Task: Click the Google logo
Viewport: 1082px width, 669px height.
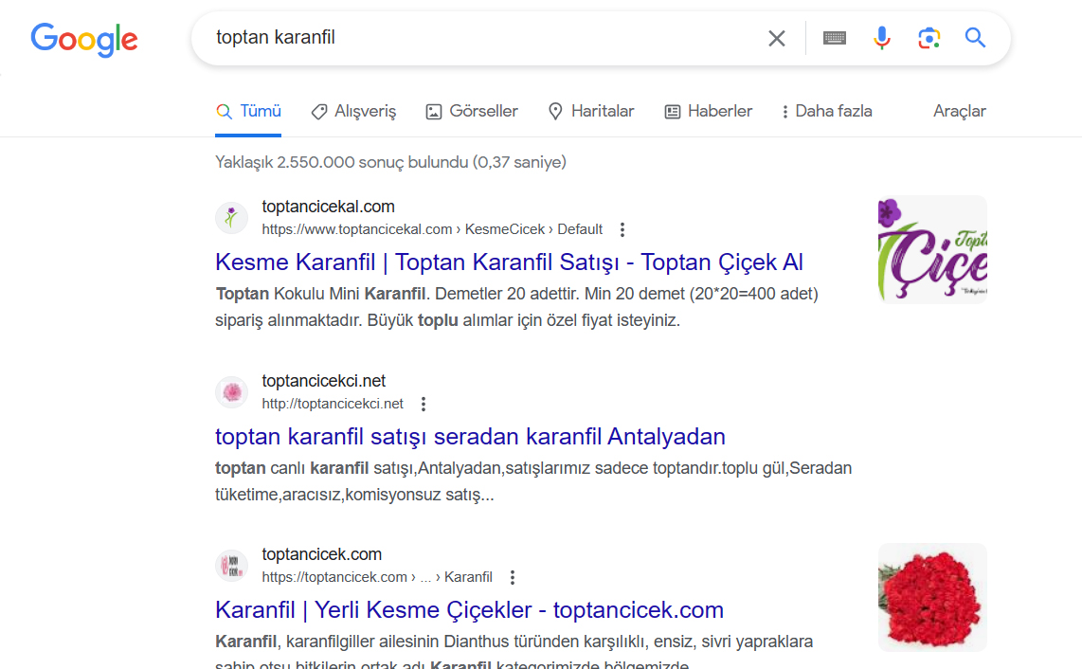Action: (84, 40)
